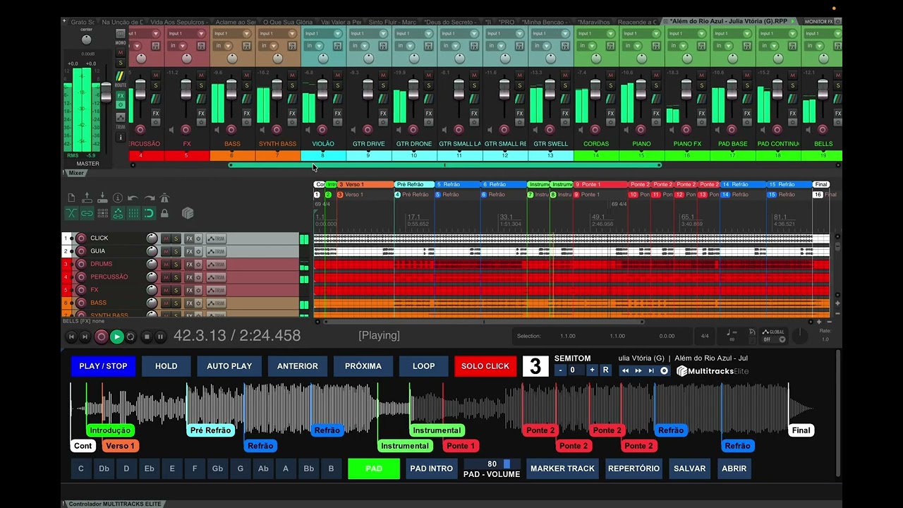Click the MARKER TRACK button
This screenshot has width=903, height=508.
(x=562, y=468)
